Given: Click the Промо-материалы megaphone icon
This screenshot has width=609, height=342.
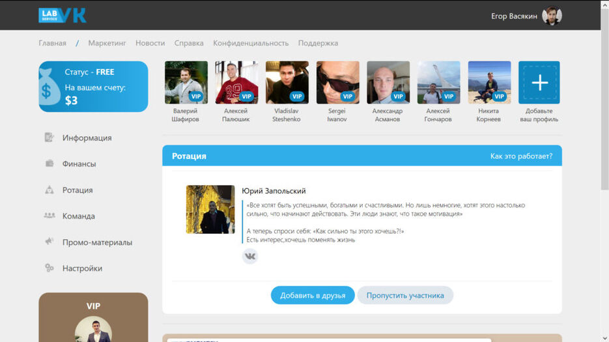Looking at the screenshot, I should click(x=49, y=241).
